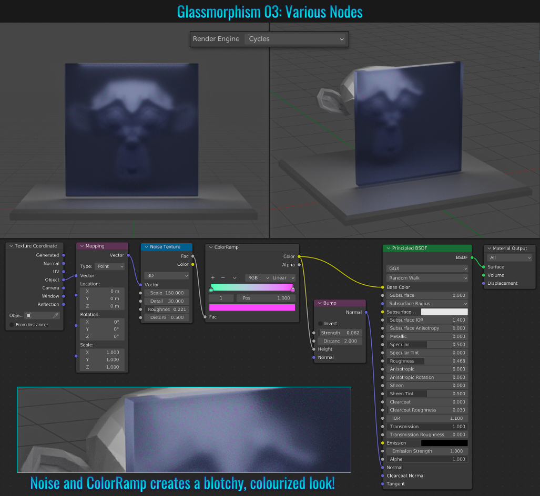The width and height of the screenshot is (540, 496).
Task: Collapse the Noise Texture node
Action: (x=146, y=247)
